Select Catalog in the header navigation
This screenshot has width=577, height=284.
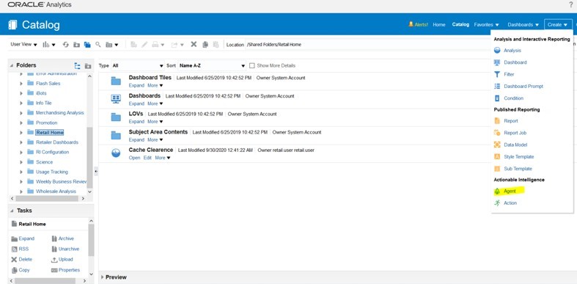(460, 25)
